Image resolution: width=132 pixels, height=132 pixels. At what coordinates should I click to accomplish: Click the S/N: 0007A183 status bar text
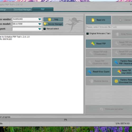click(122, 124)
